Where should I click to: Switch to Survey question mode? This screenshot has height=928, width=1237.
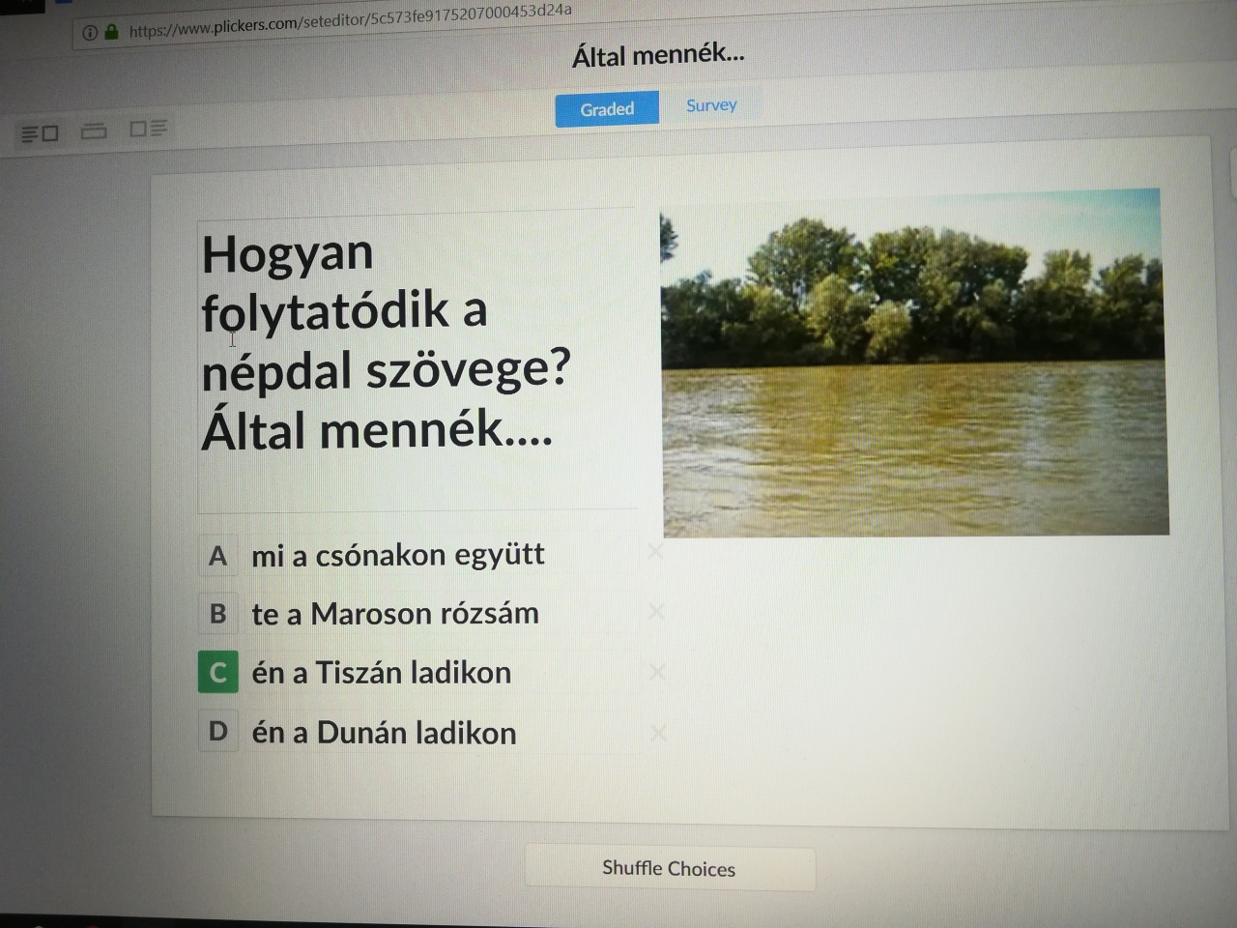711,105
